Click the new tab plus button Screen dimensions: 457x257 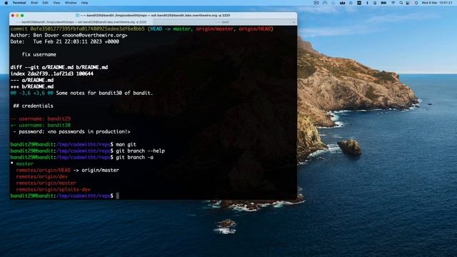click(x=293, y=22)
